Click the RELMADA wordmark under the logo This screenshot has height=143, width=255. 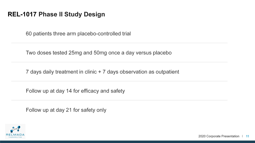tap(15, 135)
